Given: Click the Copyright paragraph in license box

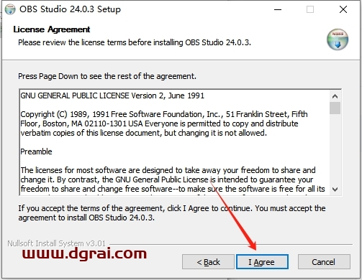Looking at the screenshot, I should tap(164, 123).
